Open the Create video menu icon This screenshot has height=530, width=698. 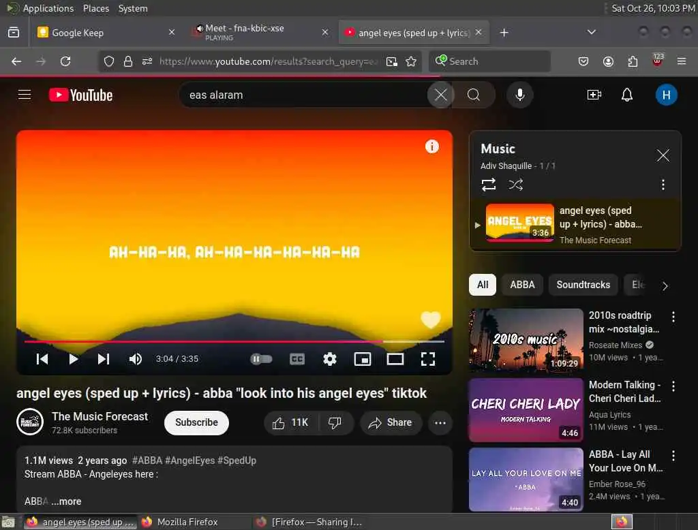[594, 95]
